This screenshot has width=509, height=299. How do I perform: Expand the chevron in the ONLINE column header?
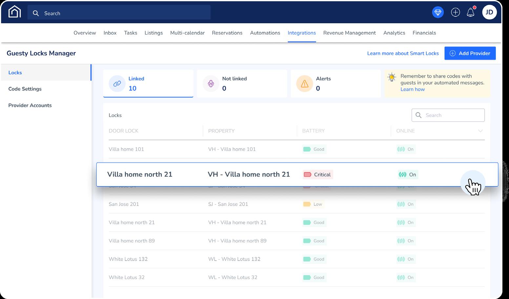coord(480,131)
